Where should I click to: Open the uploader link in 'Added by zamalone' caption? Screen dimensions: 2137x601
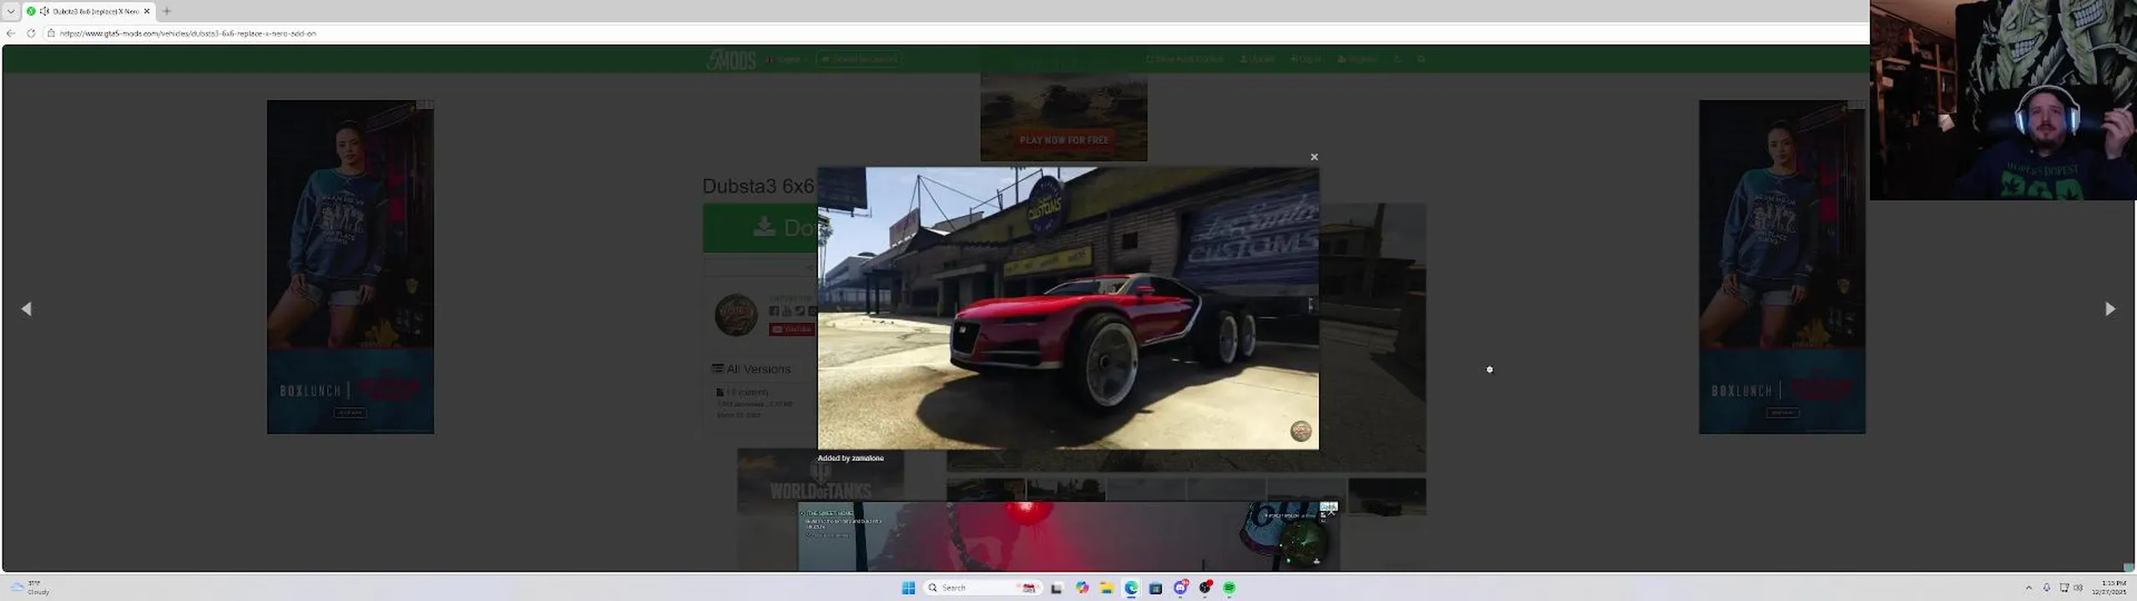tap(867, 458)
